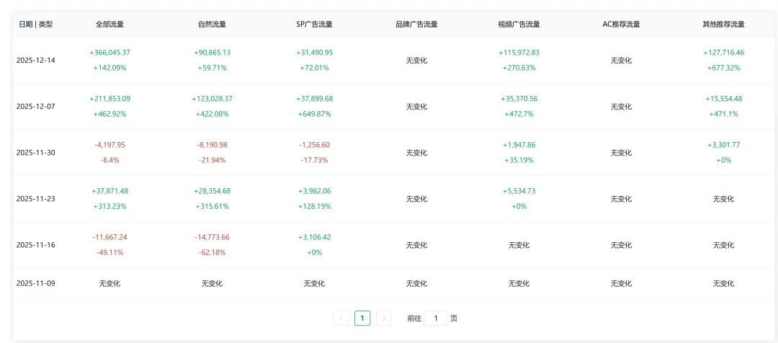Click the next page arrow

[x=384, y=318]
